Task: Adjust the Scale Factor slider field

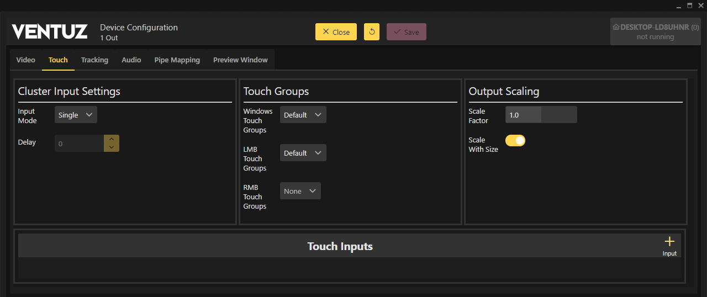Action: 541,115
